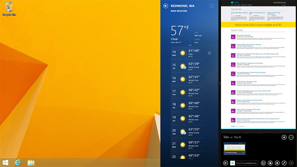Go back in the Bing Weather app
This screenshot has height=167, width=297.
(x=166, y=6)
